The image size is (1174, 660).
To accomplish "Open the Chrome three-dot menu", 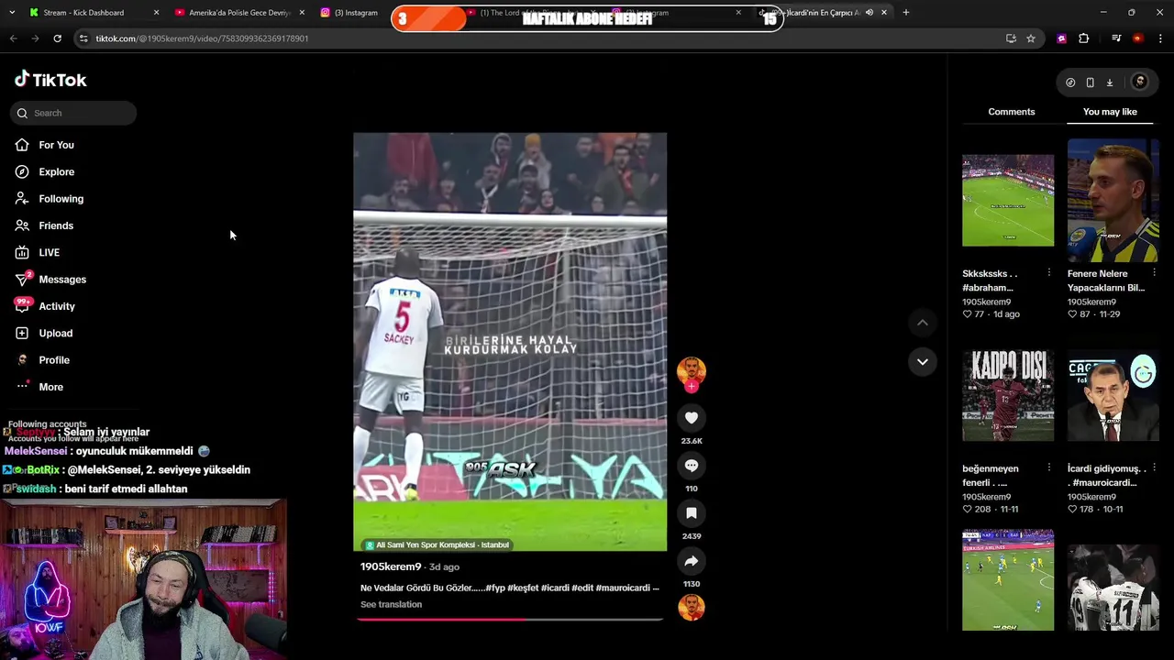I will click(1160, 38).
